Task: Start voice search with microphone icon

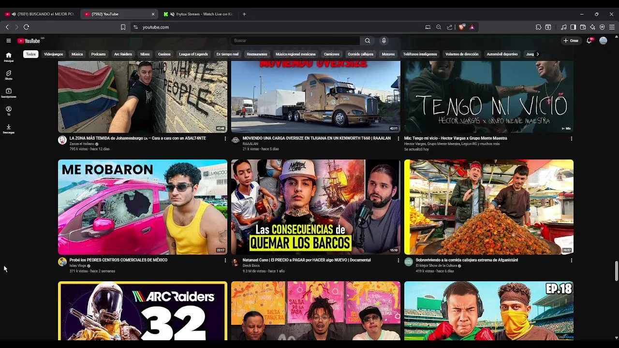Action: [384, 41]
